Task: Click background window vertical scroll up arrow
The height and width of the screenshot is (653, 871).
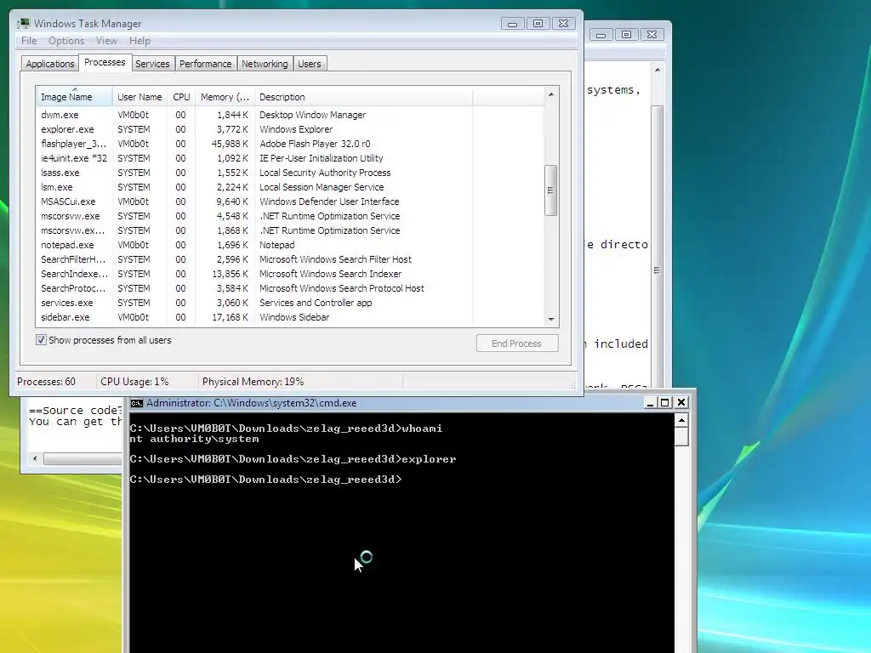Action: click(658, 70)
